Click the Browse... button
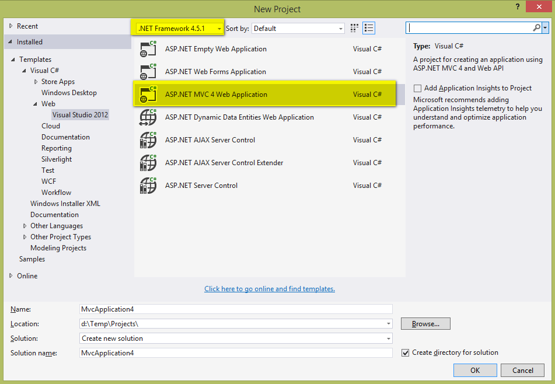The image size is (555, 384). 425,324
